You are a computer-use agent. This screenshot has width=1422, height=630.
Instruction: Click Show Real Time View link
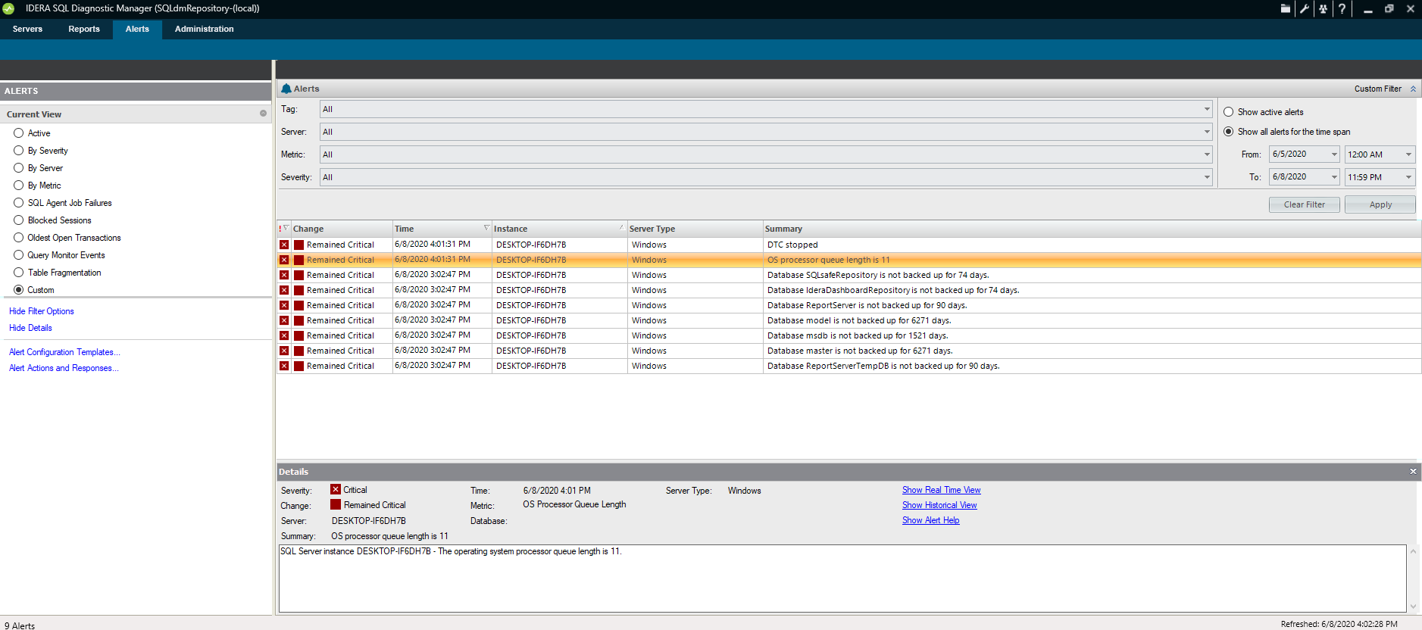click(x=941, y=490)
